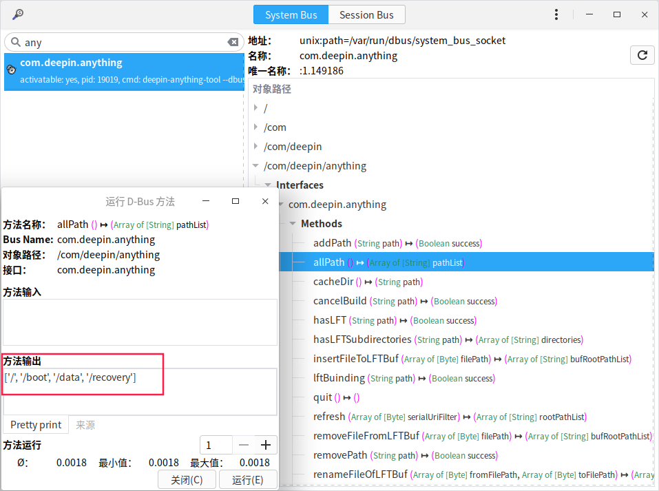This screenshot has width=659, height=491.
Task: Select the renameFileOfLFTBuf method
Action: coord(483,474)
